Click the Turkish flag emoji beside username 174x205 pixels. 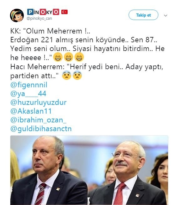[64, 12]
